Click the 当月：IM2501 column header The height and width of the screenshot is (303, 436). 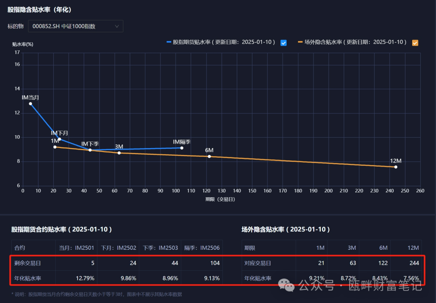76,248
